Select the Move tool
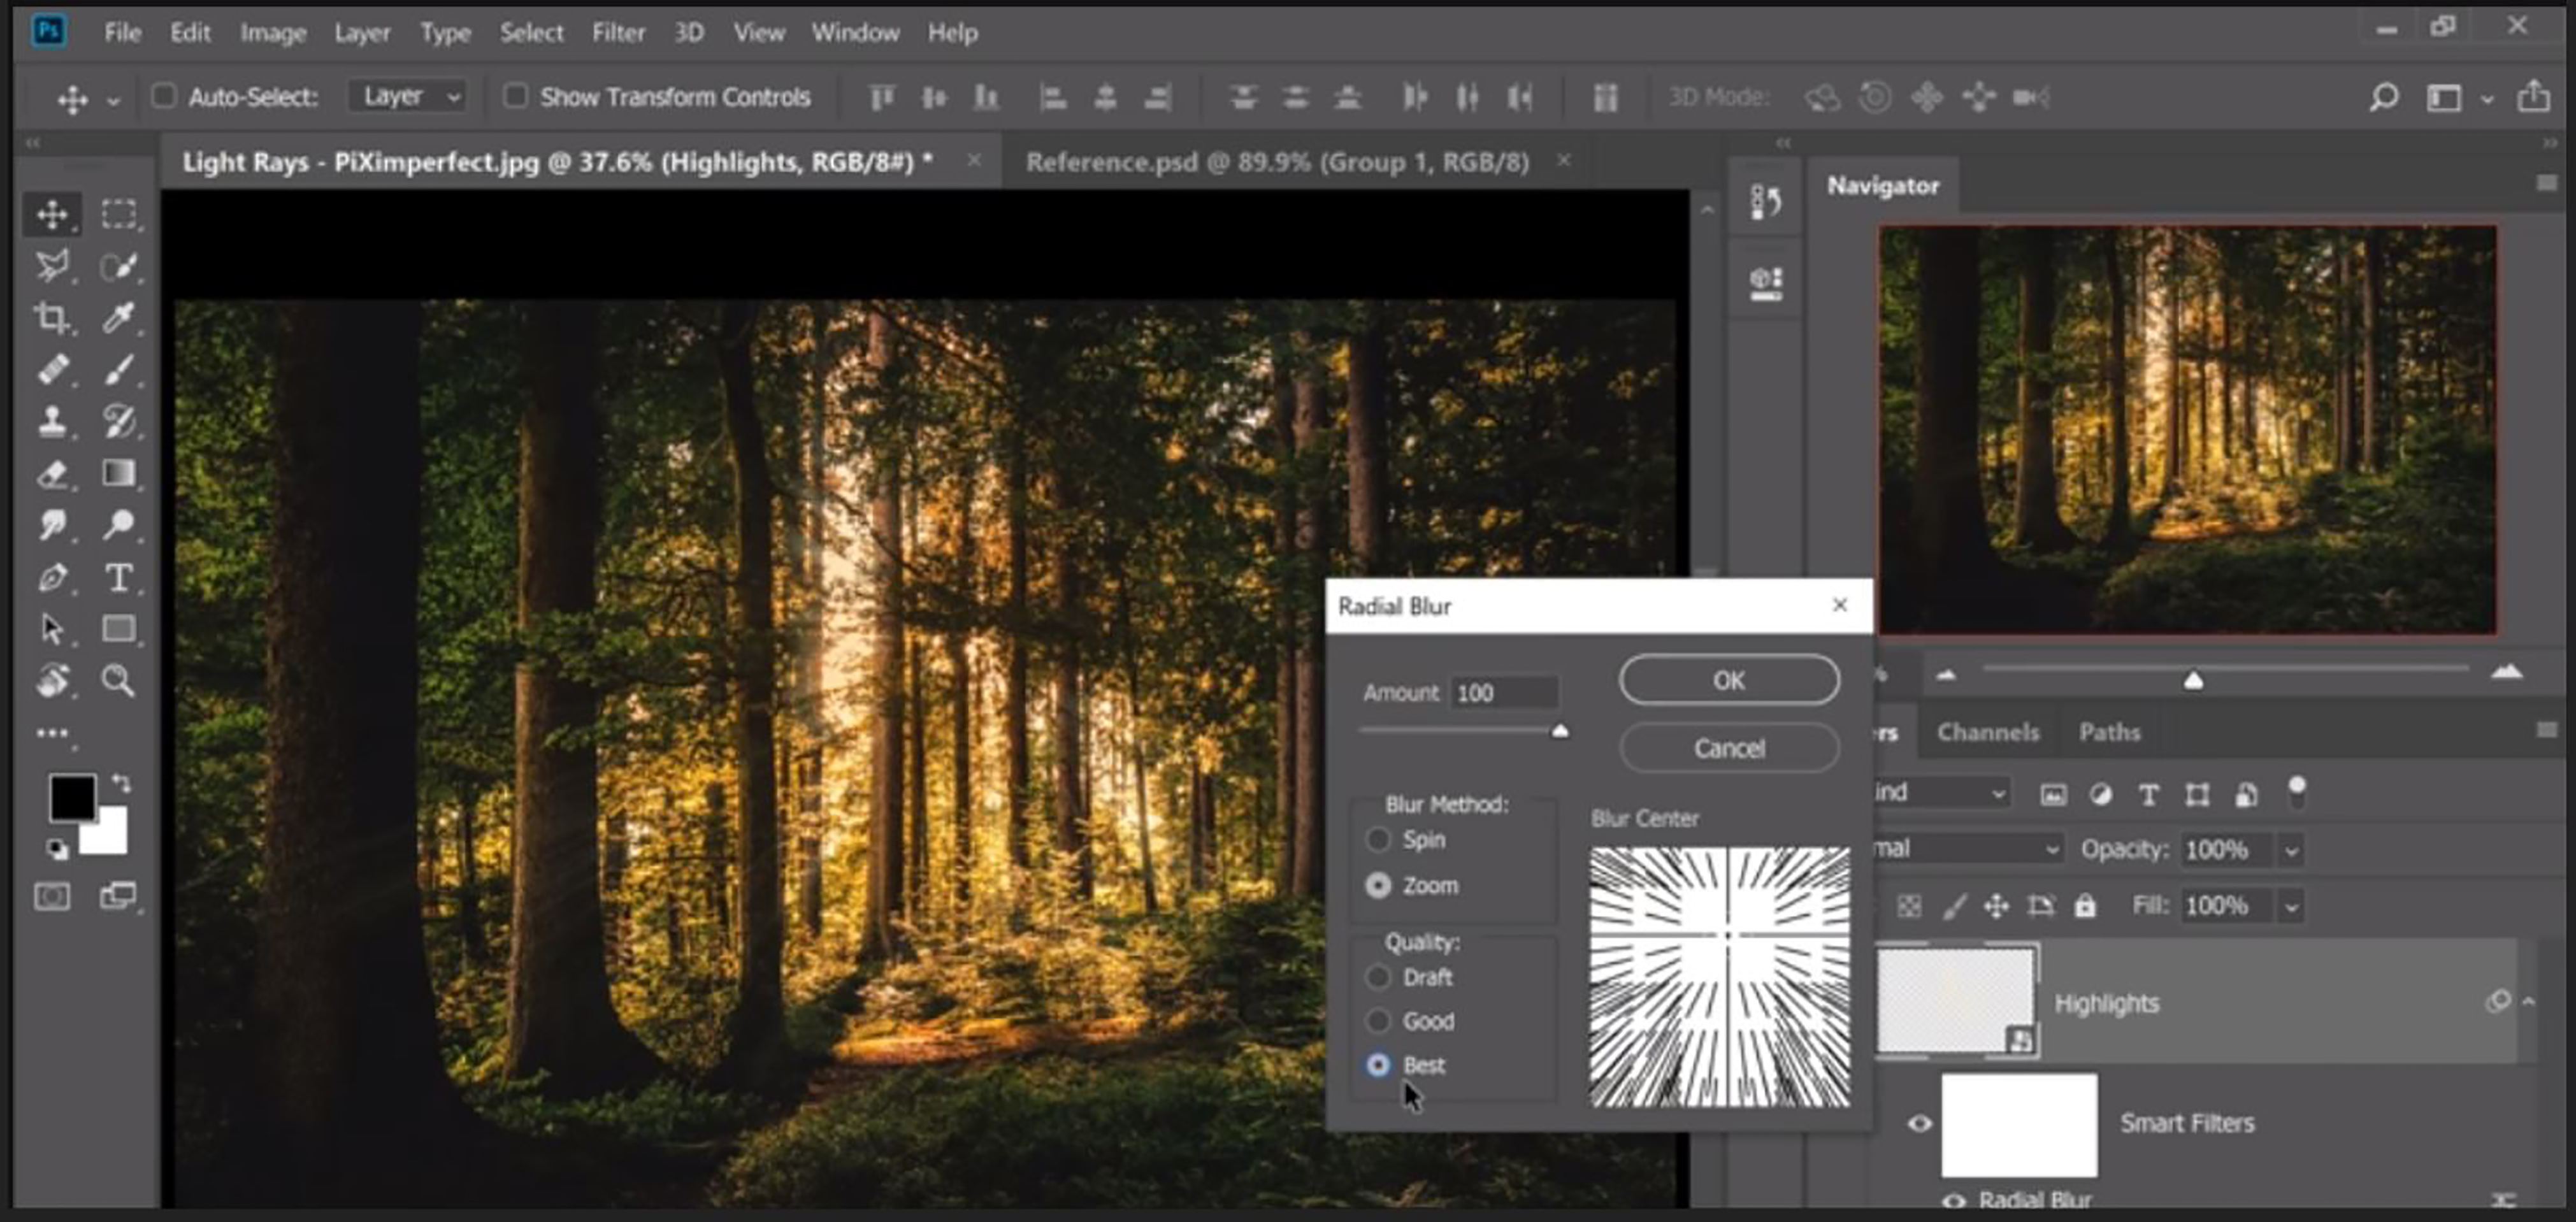 pyautogui.click(x=52, y=214)
